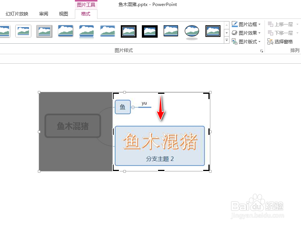Click the 图片边框 pen icon
Screen dimensions: 301x226
(x=234, y=24)
